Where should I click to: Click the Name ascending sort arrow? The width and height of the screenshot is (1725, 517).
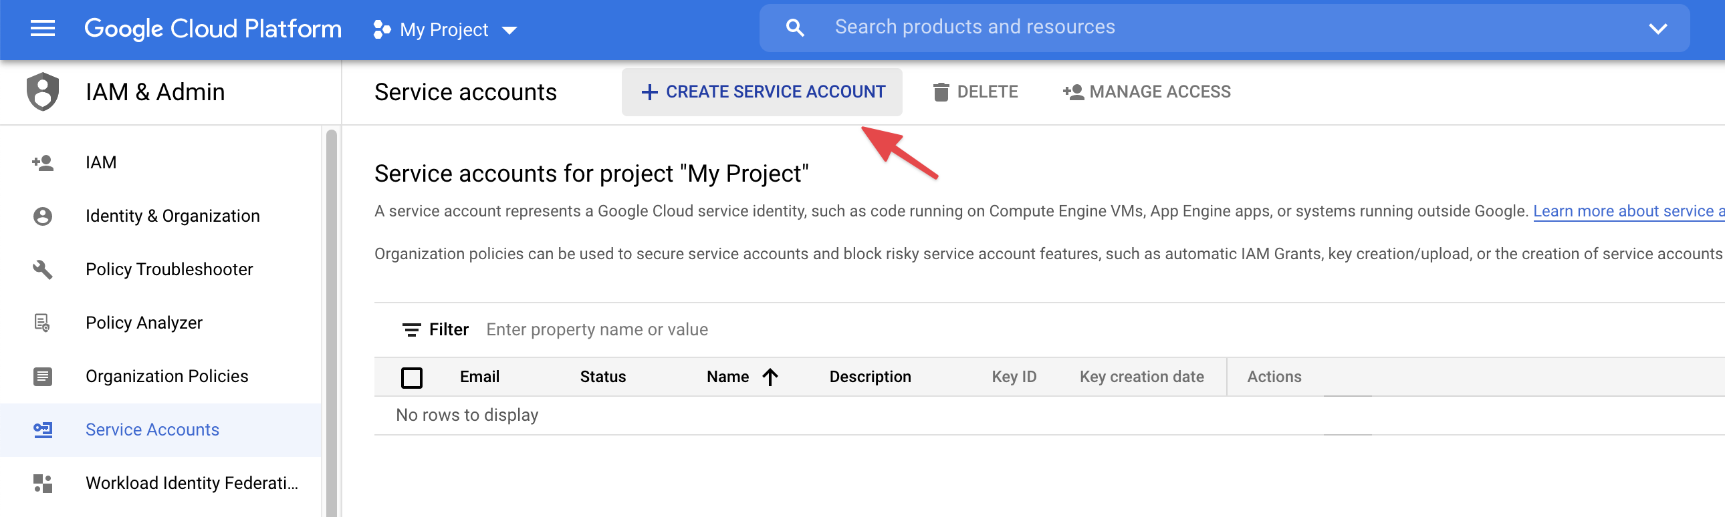coord(770,377)
